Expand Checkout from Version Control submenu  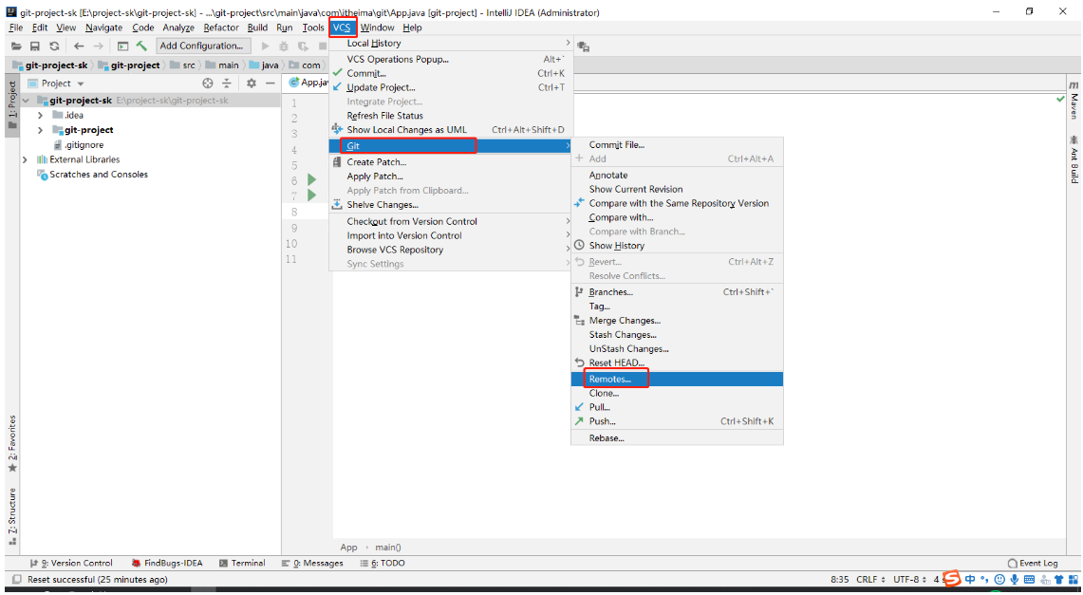pos(451,221)
